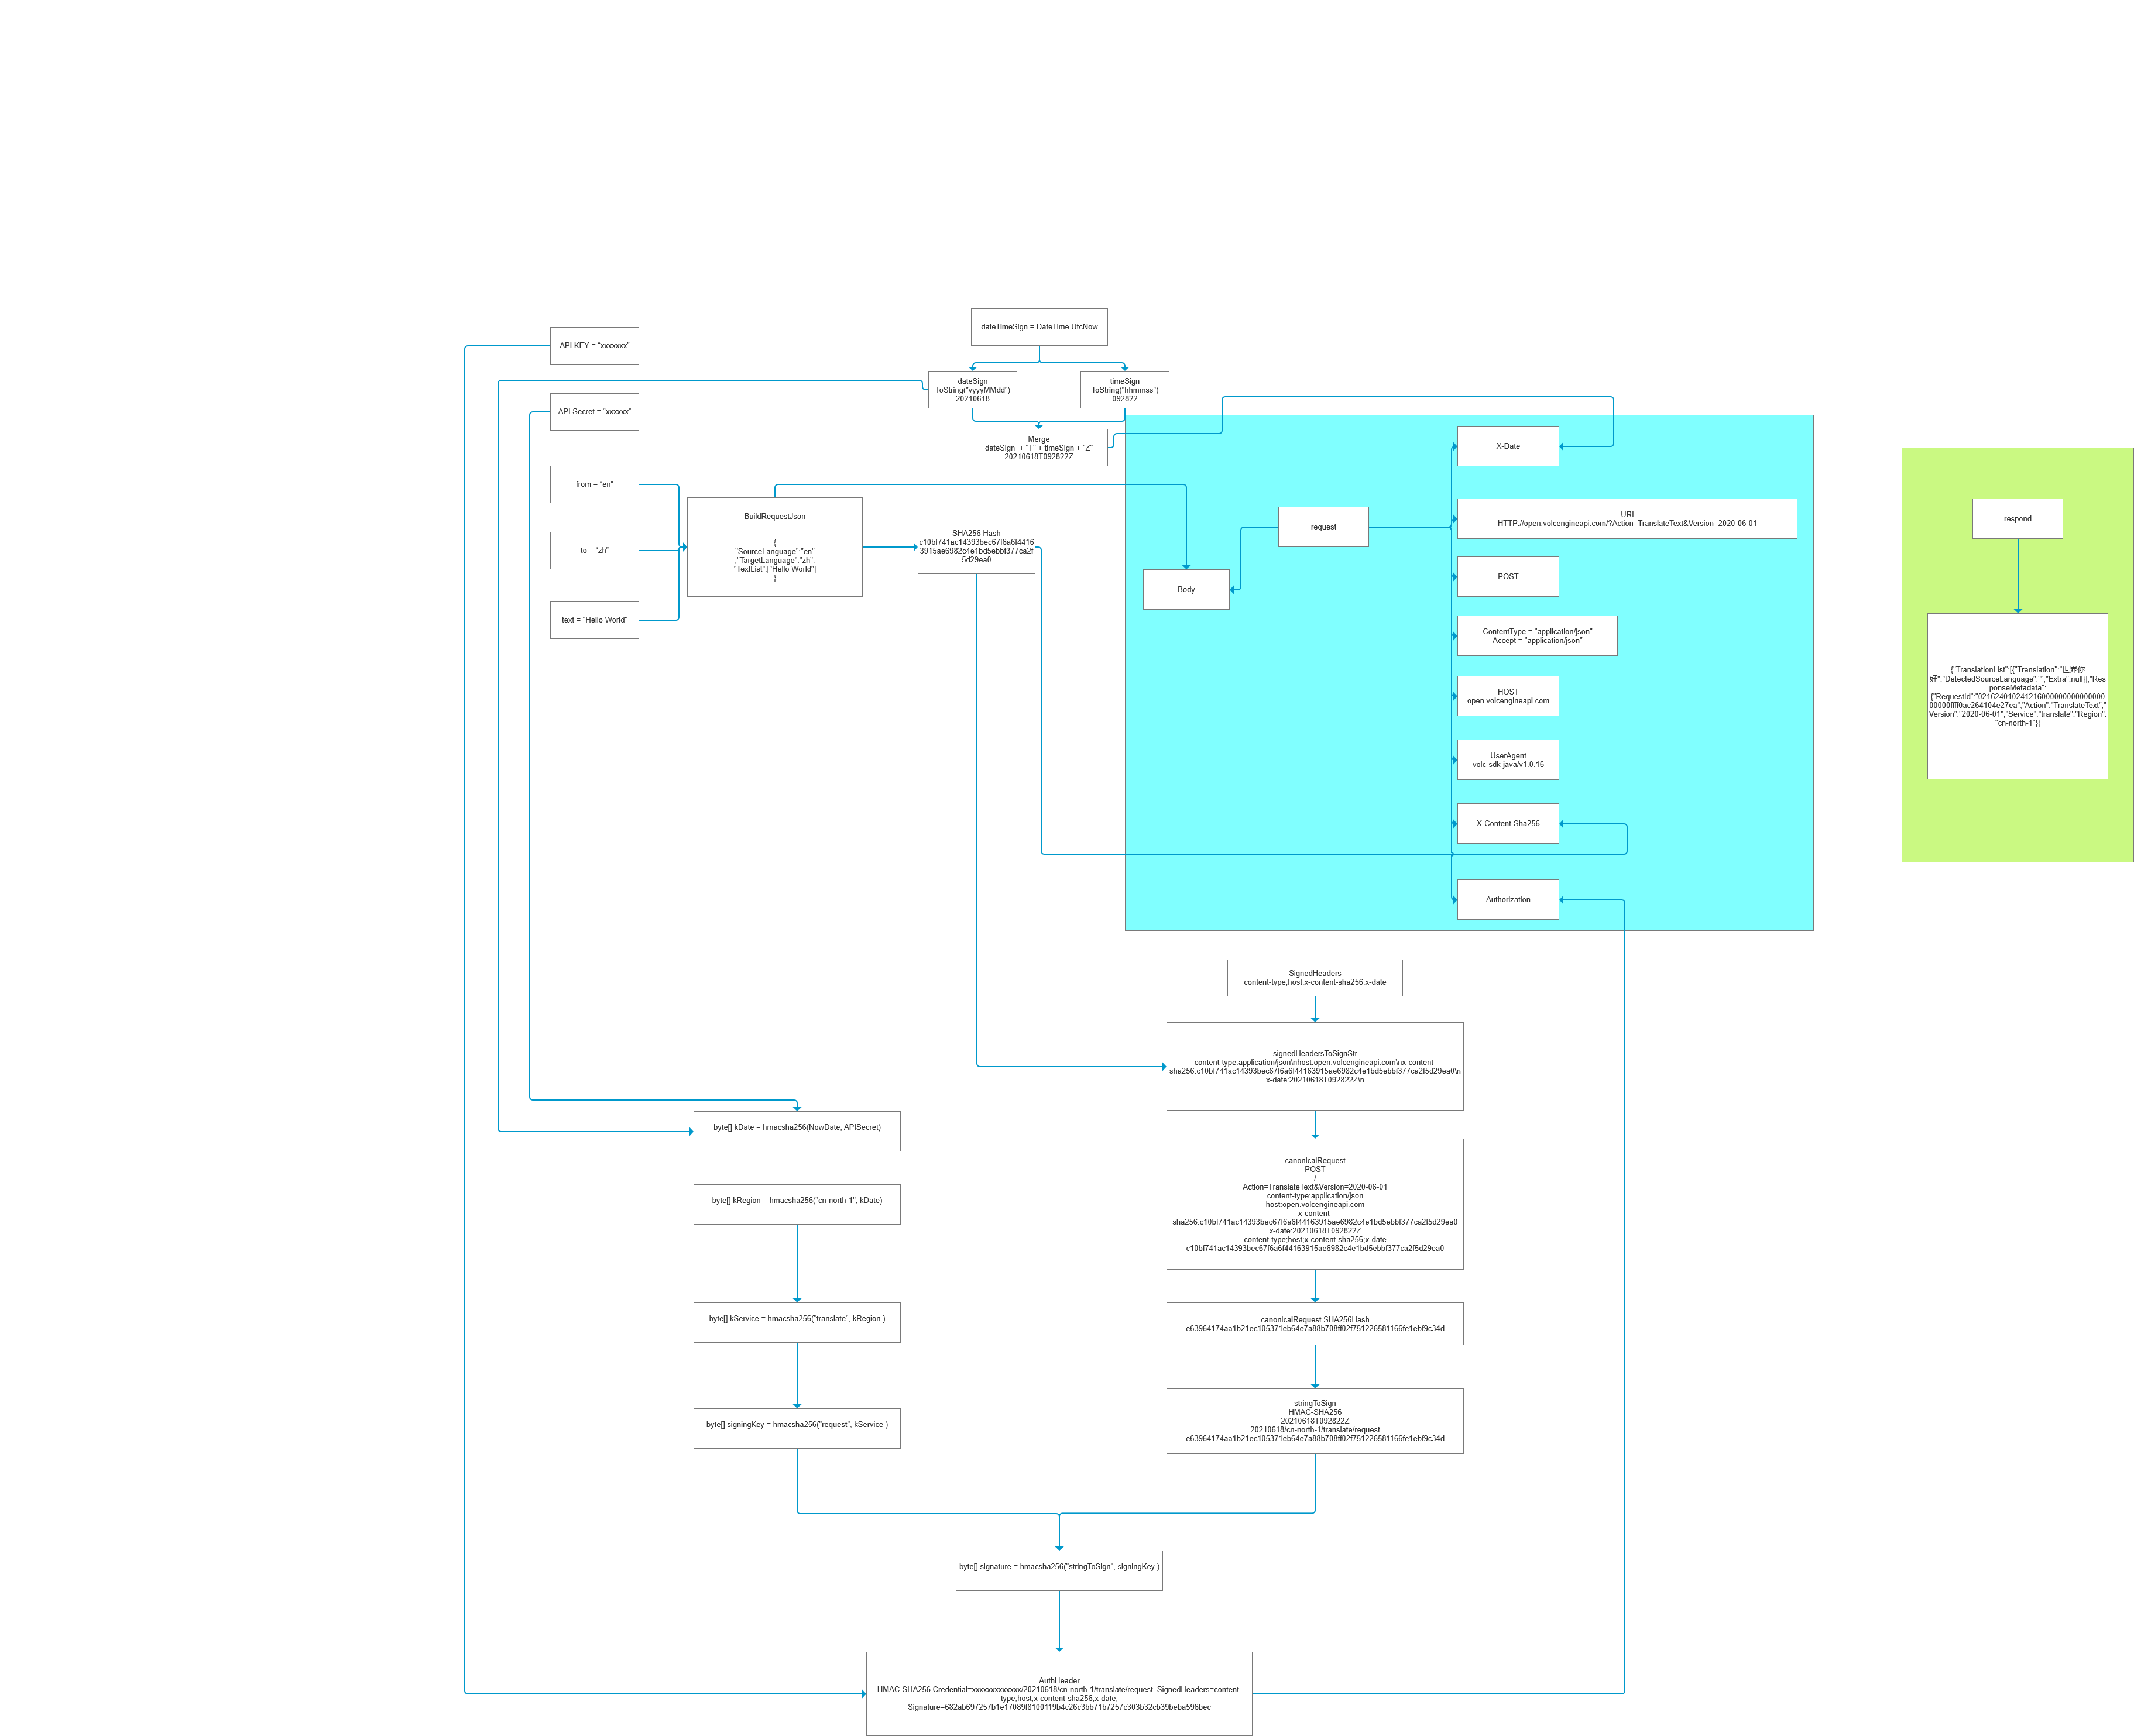This screenshot has height=1736, width=2134.
Task: Select the Authorization box
Action: pos(1508,900)
